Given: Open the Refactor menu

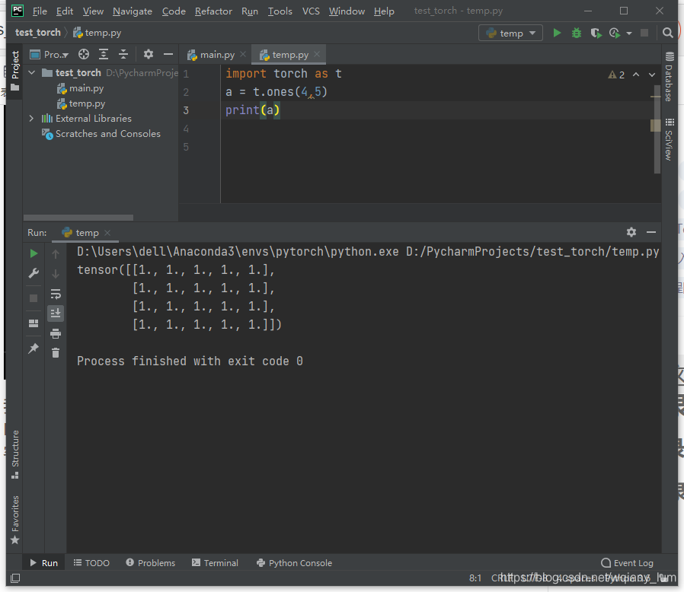Looking at the screenshot, I should pos(213,11).
